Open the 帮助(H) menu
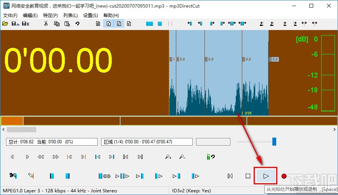 [111, 16]
